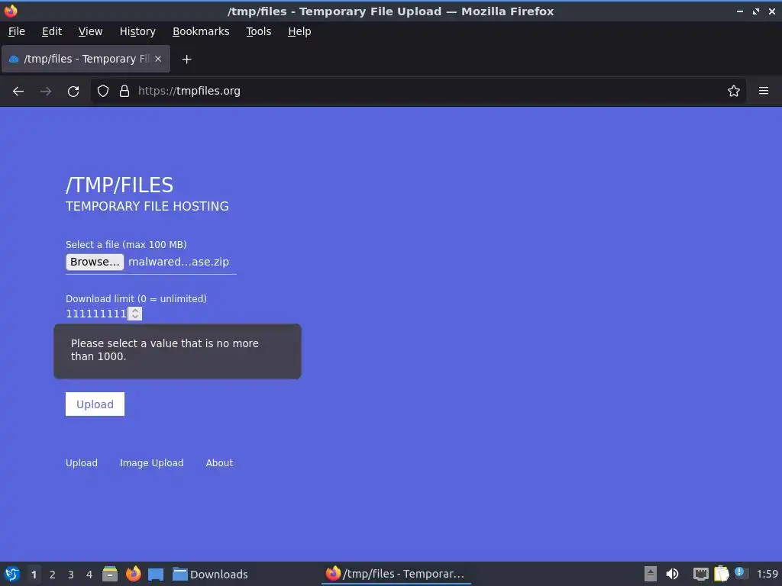Viewport: 782px width, 586px height.
Task: Open the system start menu icon
Action: pos(12,574)
